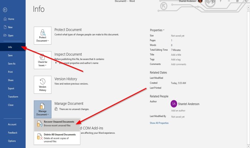Click the SA author avatar

click(x=174, y=104)
